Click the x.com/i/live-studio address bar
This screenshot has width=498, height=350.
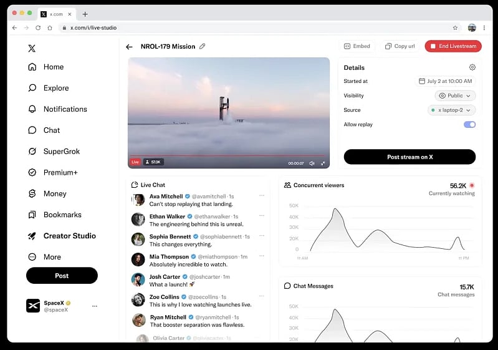point(261,27)
